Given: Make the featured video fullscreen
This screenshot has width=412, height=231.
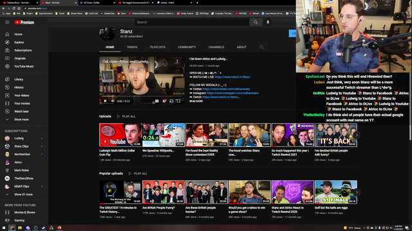Looking at the screenshot, I should (178, 101).
